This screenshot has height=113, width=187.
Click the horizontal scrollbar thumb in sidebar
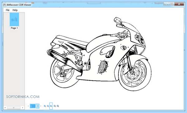point(14,108)
